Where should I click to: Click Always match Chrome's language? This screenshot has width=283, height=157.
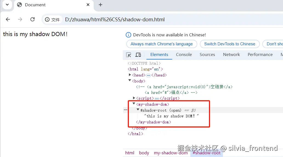pyautogui.click(x=162, y=44)
